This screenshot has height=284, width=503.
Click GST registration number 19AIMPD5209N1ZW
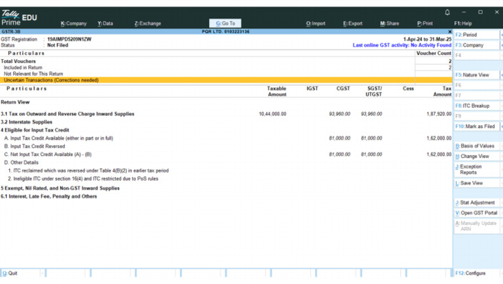coord(69,39)
